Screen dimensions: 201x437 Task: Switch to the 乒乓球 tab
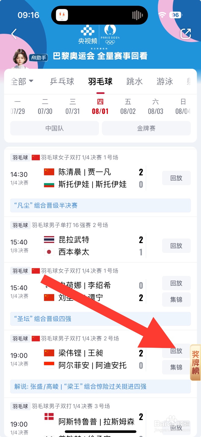pos(62,81)
